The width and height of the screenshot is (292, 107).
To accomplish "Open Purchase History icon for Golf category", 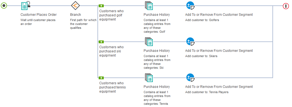I will point(149,6).
